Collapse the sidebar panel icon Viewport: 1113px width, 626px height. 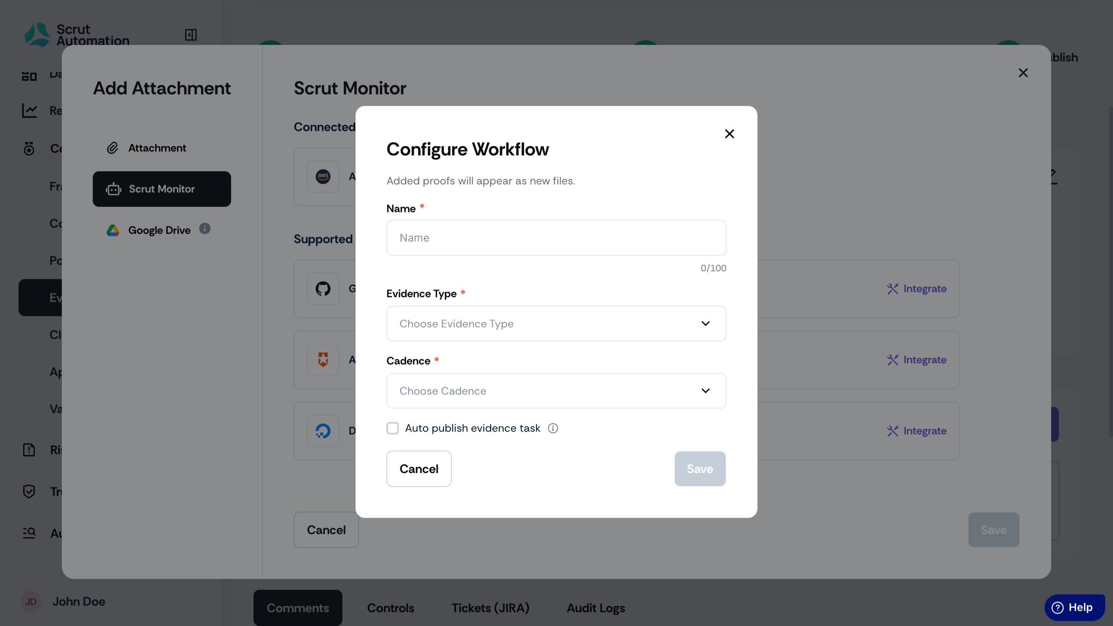tap(191, 34)
